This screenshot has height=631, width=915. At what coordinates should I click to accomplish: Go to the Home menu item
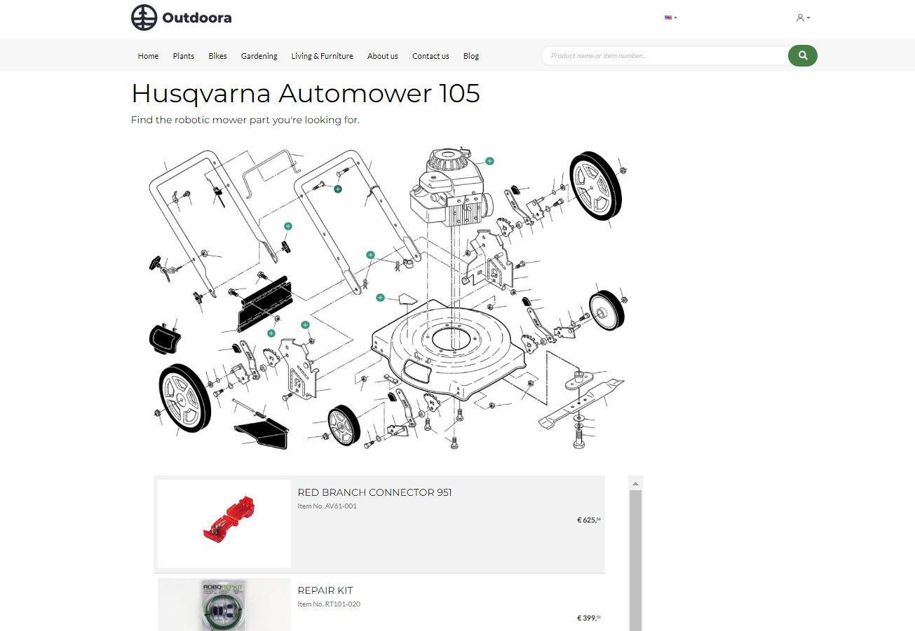148,56
